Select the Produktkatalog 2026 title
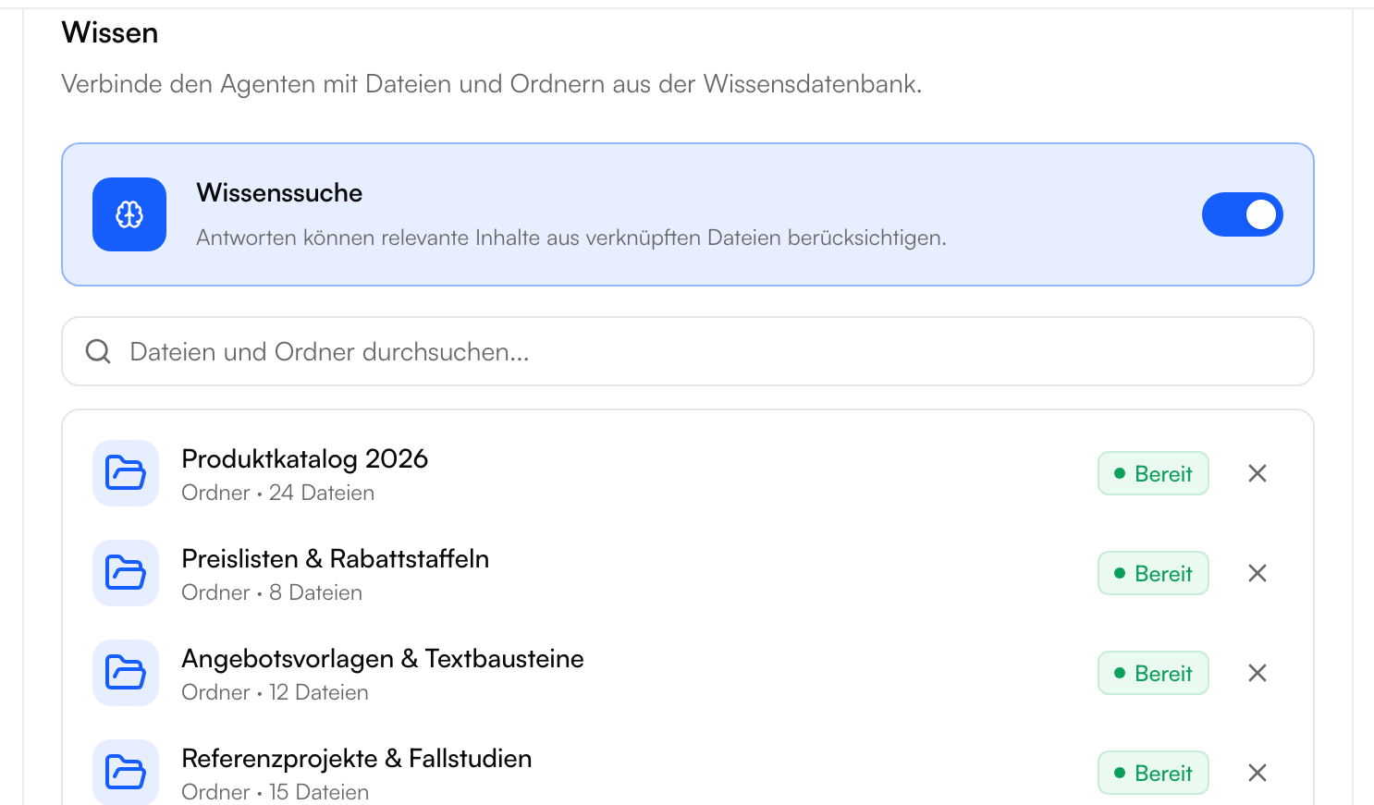This screenshot has width=1374, height=805. (305, 459)
